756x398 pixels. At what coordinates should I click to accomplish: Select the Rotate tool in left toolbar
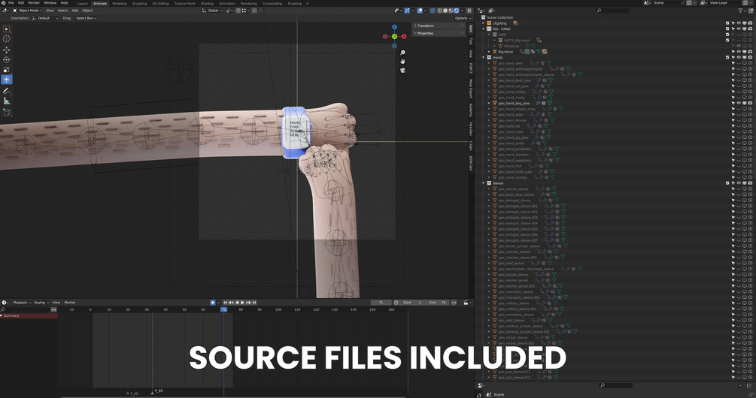tap(7, 59)
